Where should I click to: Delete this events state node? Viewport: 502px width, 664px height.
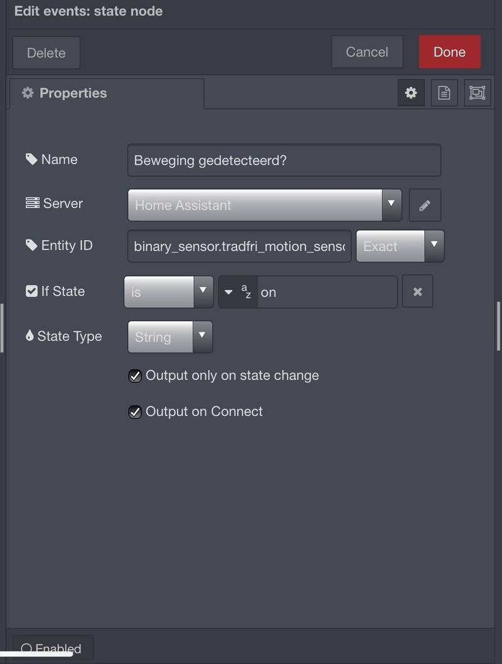tap(46, 53)
